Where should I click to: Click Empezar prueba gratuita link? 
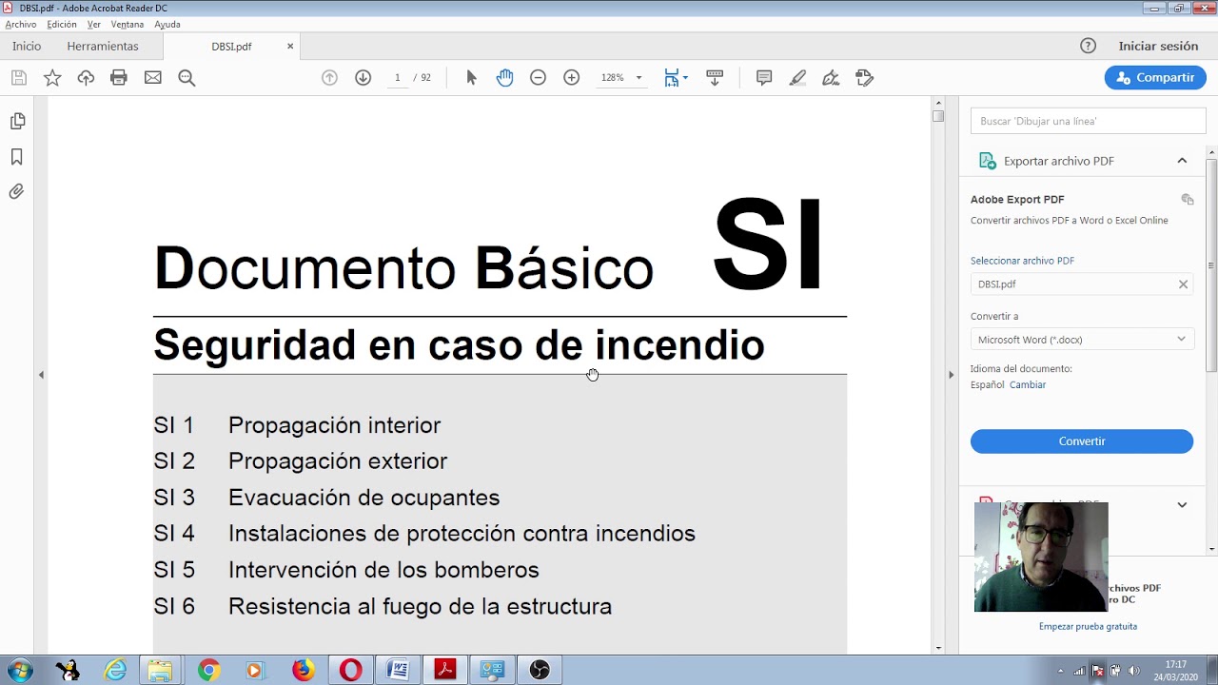point(1088,627)
